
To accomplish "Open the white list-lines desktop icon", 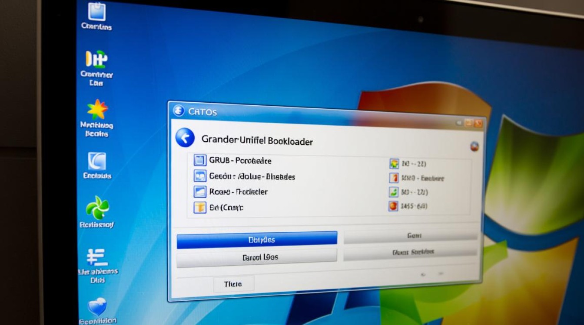I will pos(96,257).
